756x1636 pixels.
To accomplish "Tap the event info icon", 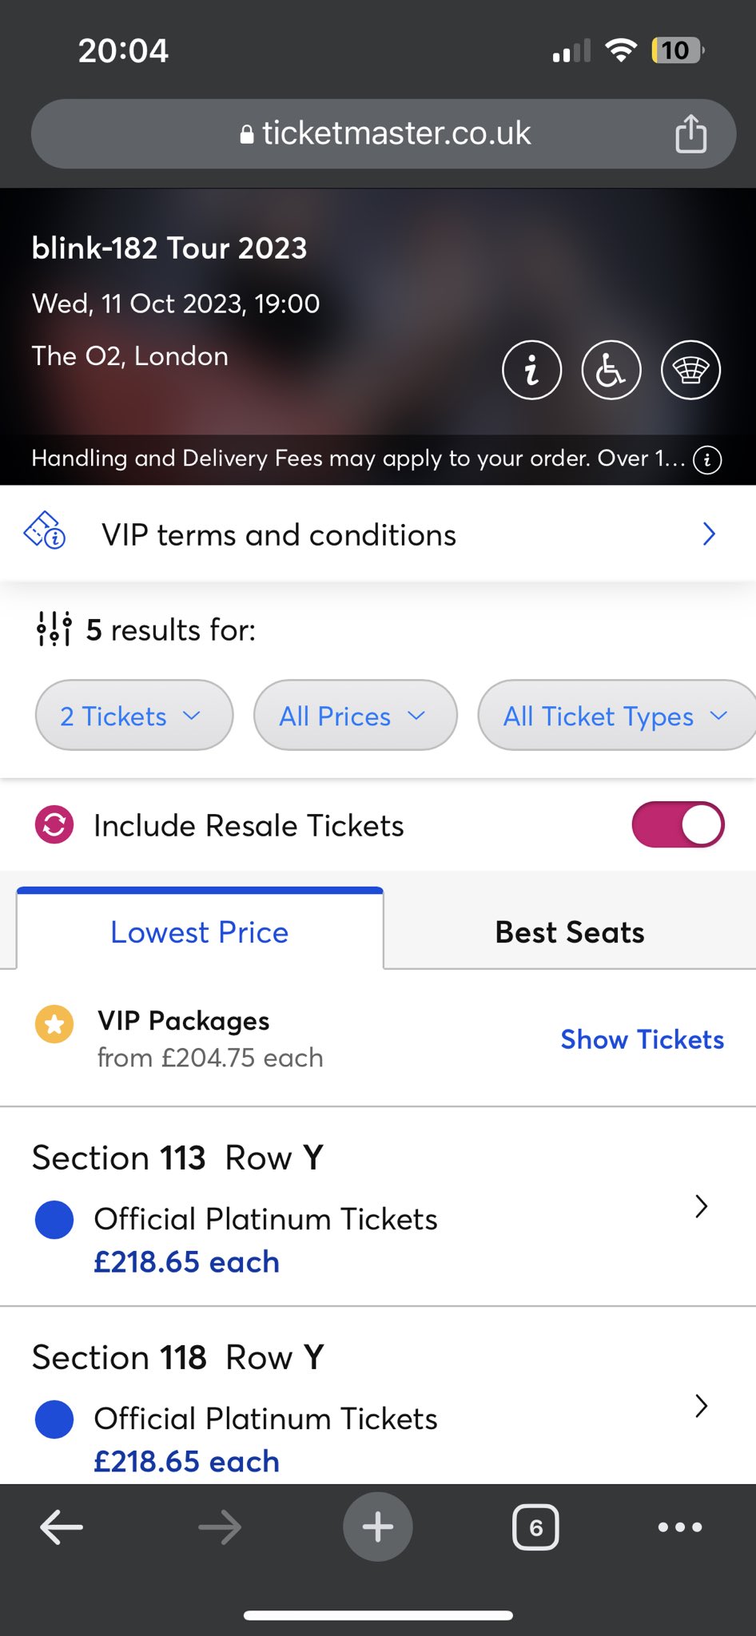I will [531, 370].
